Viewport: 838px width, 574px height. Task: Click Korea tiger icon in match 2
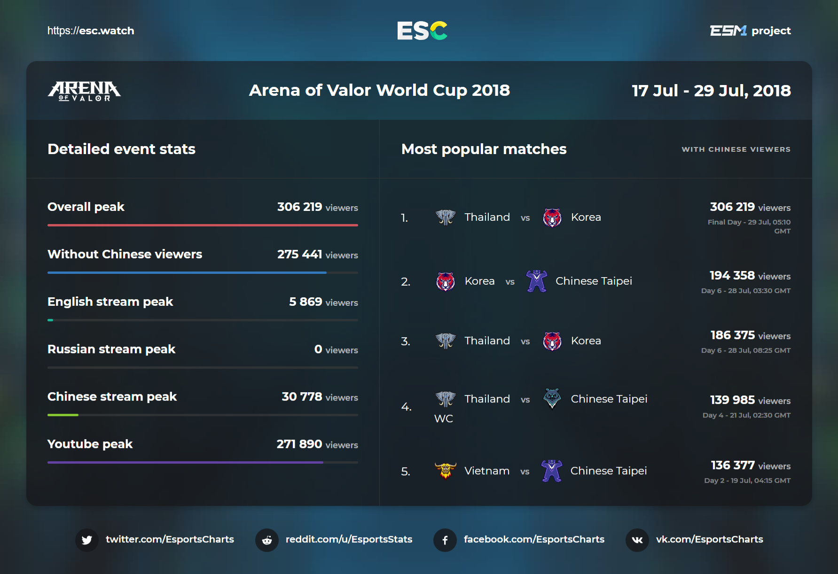(446, 281)
